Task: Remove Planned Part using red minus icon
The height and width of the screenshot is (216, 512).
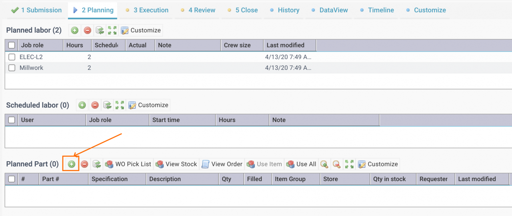Action: [84, 164]
